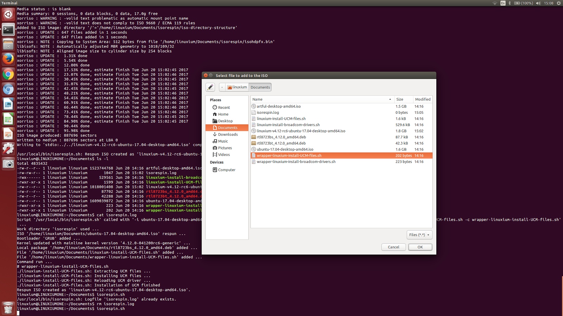Viewport: 563px width, 316px height.
Task: Select the Documents breadcrumb in path bar
Action: tap(260, 87)
